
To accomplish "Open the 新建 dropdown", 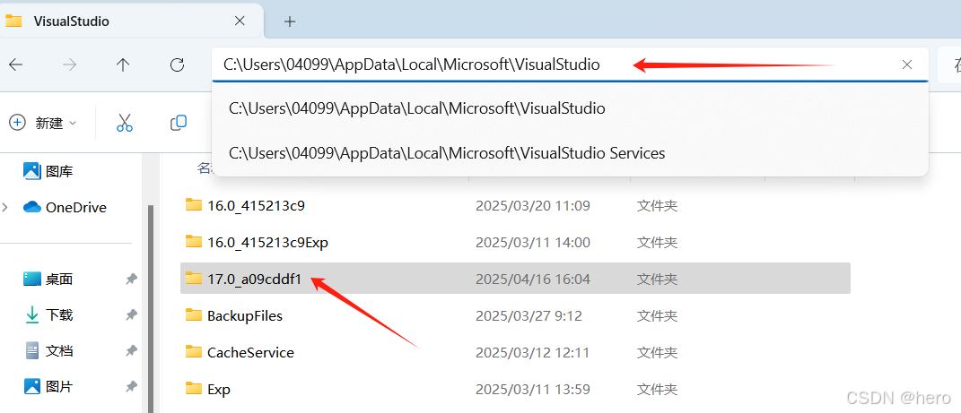I will point(43,123).
